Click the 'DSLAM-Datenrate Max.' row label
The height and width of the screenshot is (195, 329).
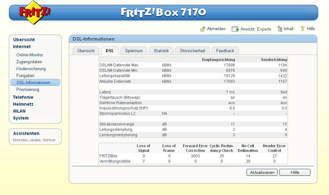coord(119,65)
